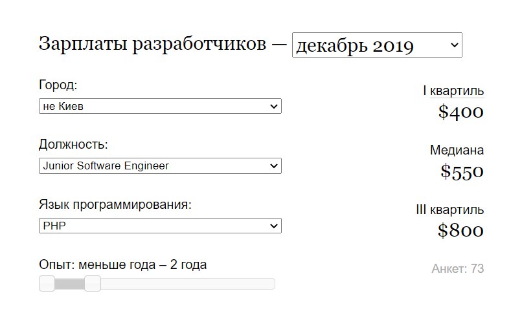Click the chevron arrow of the month selector
This screenshot has width=511, height=331.
453,45
